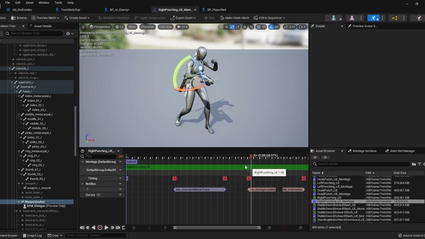Open the Skeletal Mesh editor mode icon
This screenshot has width=425, height=239.
click(352, 18)
